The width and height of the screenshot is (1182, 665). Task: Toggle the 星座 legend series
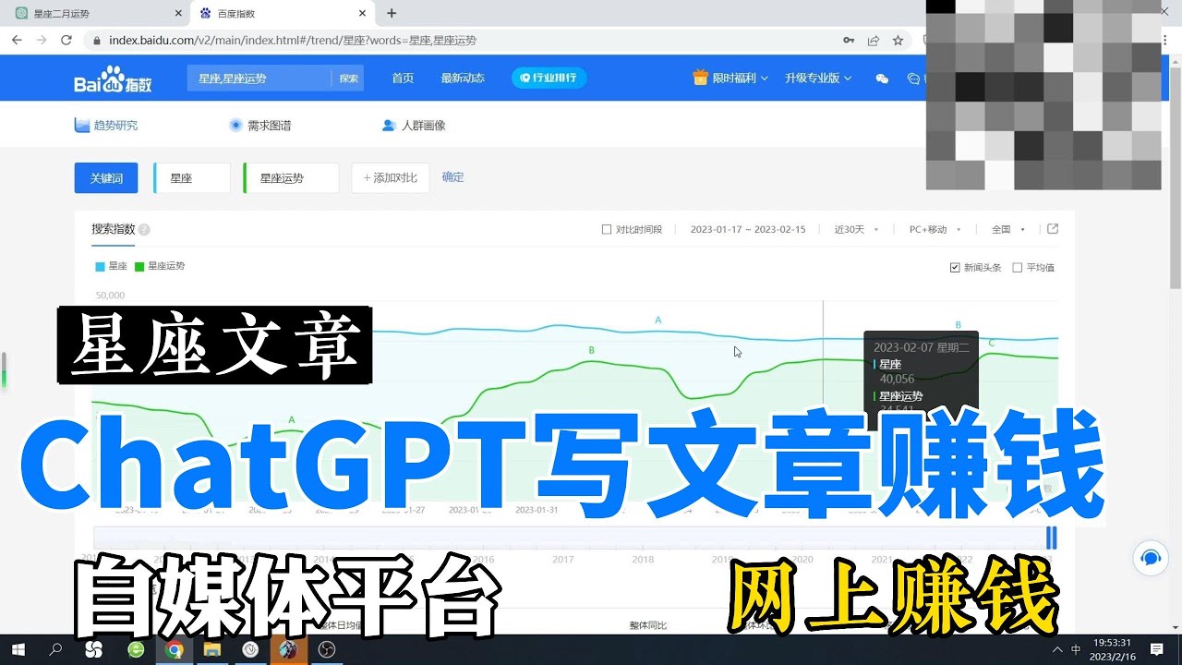(x=112, y=266)
